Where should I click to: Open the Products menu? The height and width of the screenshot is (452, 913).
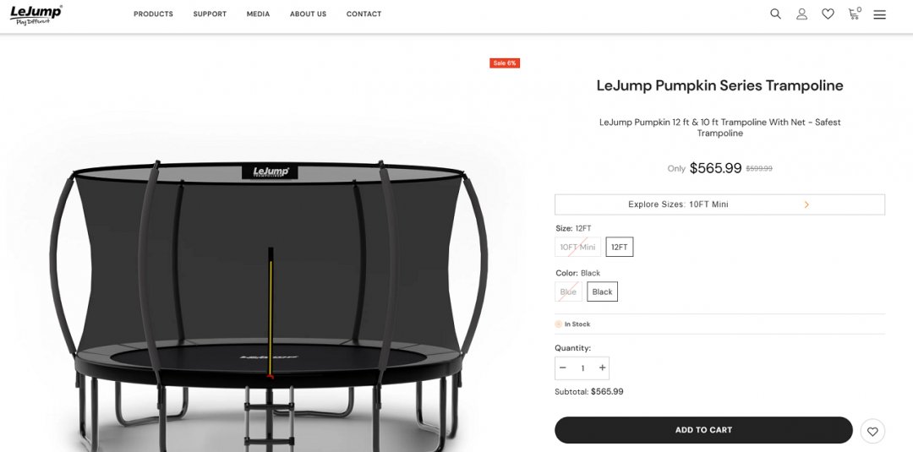[x=153, y=14]
